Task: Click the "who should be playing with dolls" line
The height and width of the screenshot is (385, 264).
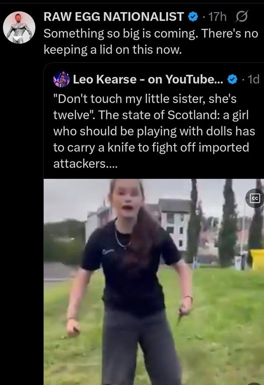Action: click(x=154, y=131)
